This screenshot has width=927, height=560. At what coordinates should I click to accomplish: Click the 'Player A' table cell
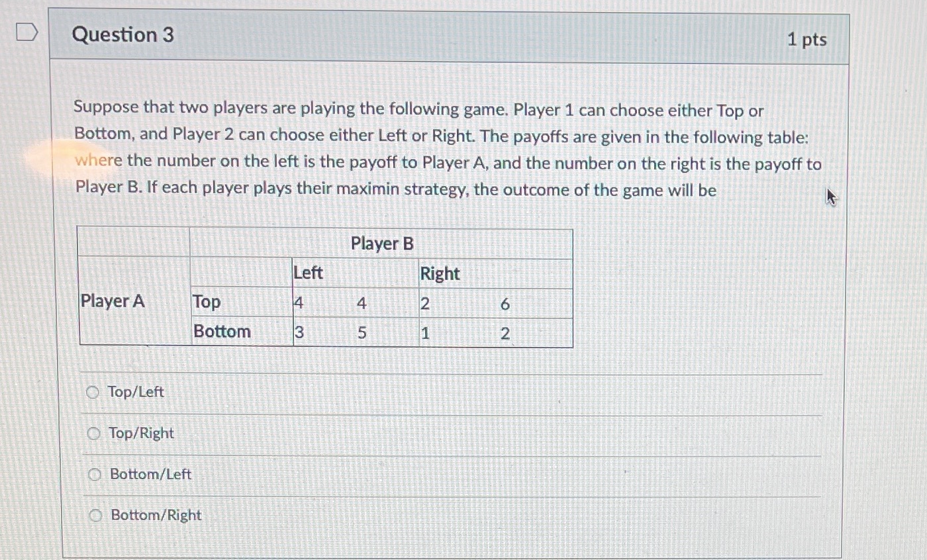pos(112,301)
